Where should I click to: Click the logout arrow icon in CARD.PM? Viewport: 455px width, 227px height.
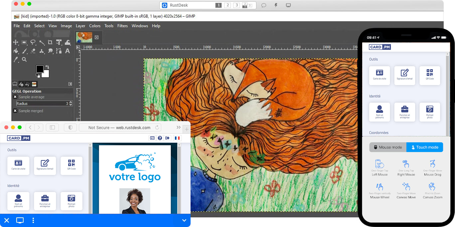[167, 138]
